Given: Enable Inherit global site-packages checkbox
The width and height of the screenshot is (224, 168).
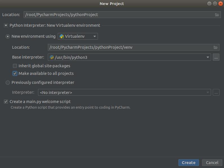Looking at the screenshot, I should point(15,66).
